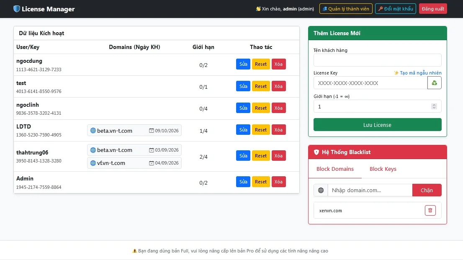The width and height of the screenshot is (463, 260).
Task: Click the User/Key column header
Action: coord(28,47)
